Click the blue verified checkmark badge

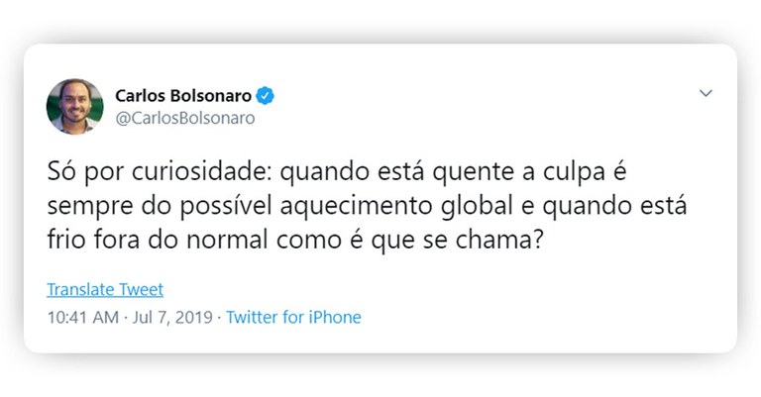[266, 96]
